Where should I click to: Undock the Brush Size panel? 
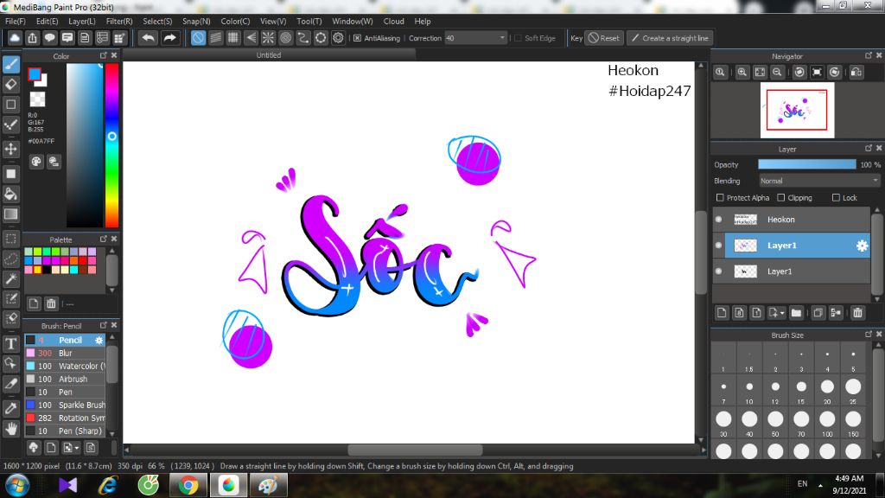pos(868,335)
